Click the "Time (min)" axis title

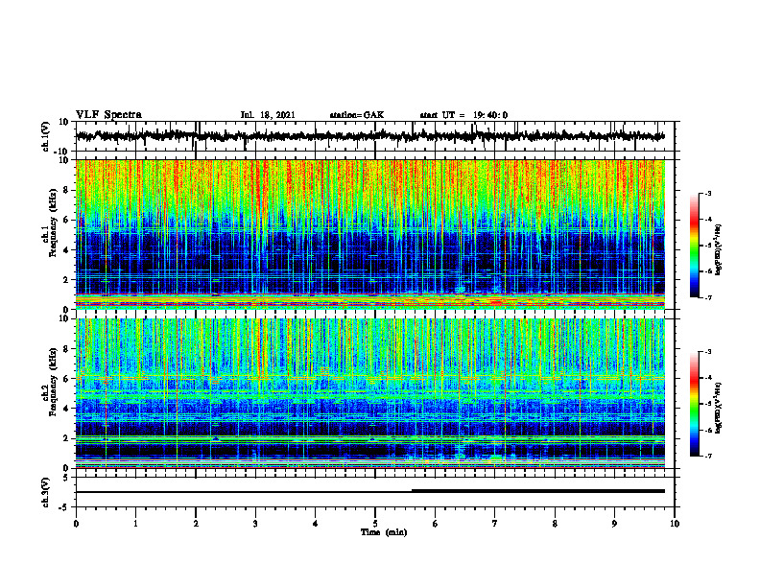(x=384, y=532)
